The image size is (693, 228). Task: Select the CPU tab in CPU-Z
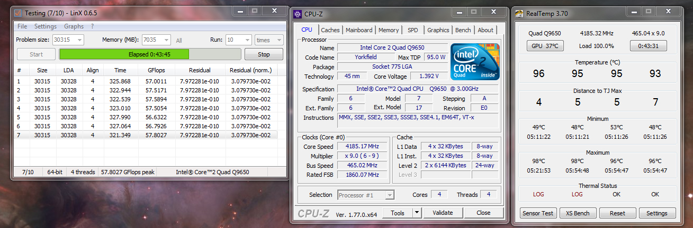(x=307, y=30)
